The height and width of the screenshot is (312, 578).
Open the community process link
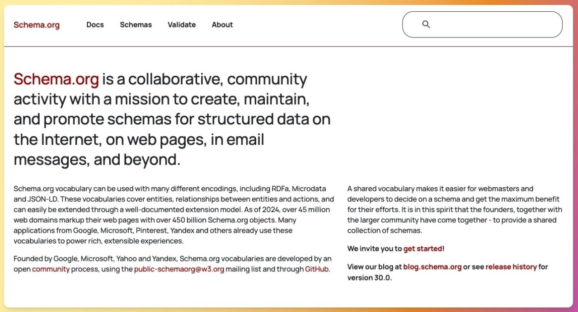[51, 269]
